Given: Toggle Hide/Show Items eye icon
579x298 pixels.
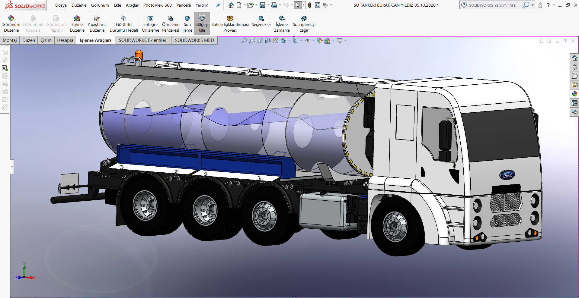Looking at the screenshot, I should tap(308, 41).
